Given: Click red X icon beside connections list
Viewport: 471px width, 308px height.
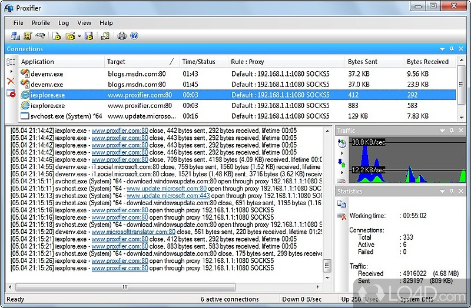Looking at the screenshot, I should [x=11, y=81].
